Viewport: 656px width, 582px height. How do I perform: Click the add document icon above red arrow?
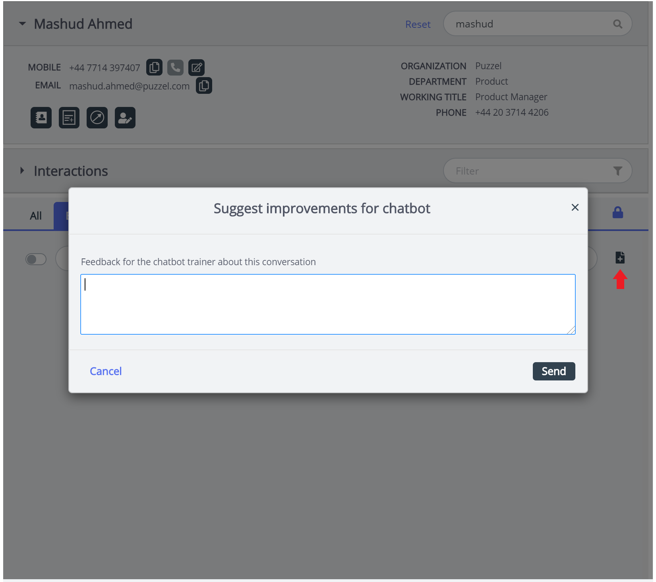click(x=620, y=258)
